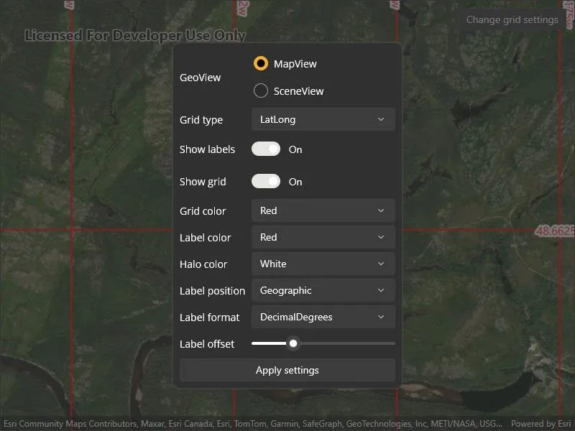
Task: Click the On text next to Show labels
Action: point(295,149)
